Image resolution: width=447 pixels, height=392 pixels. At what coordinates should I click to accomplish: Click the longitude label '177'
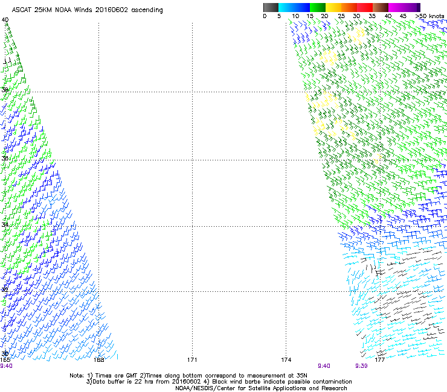tap(380, 360)
